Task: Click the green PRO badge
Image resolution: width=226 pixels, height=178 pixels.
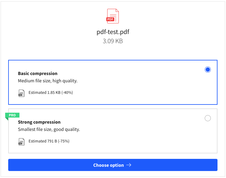Action: pyautogui.click(x=12, y=115)
